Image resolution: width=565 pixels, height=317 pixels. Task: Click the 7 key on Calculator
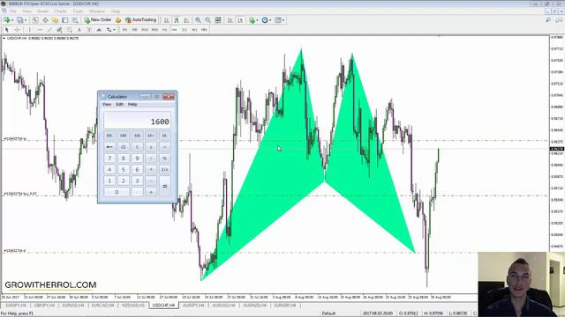tap(109, 158)
